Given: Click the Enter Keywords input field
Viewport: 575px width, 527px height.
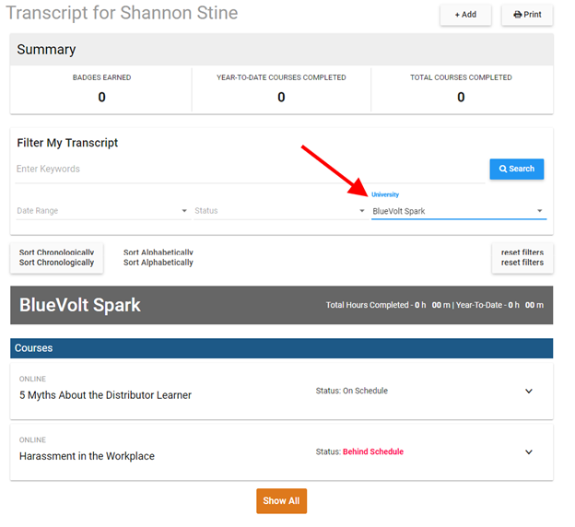Looking at the screenshot, I should coord(250,170).
